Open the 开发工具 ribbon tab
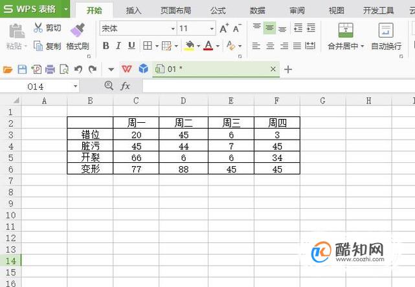 coord(379,10)
